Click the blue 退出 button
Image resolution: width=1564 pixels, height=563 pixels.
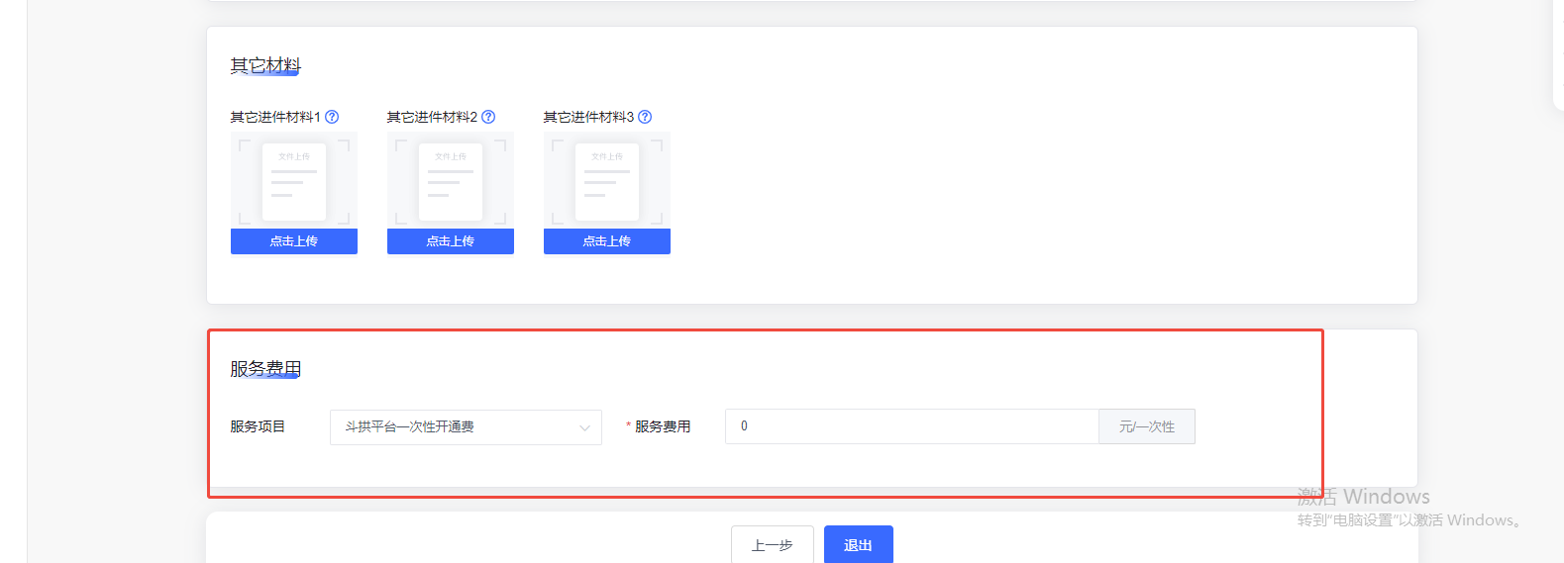pos(858,545)
